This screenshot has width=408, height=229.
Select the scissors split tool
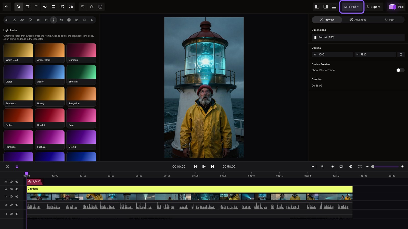click(x=8, y=167)
